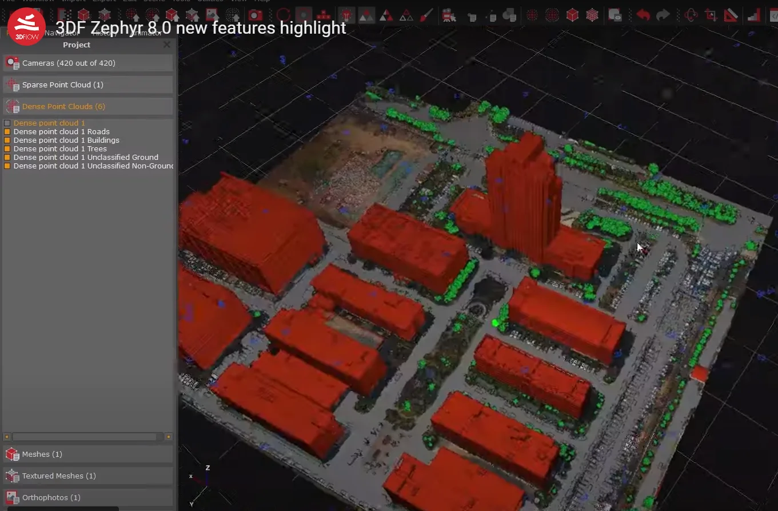Click the red undo arrow
This screenshot has width=778, height=511.
tap(643, 15)
